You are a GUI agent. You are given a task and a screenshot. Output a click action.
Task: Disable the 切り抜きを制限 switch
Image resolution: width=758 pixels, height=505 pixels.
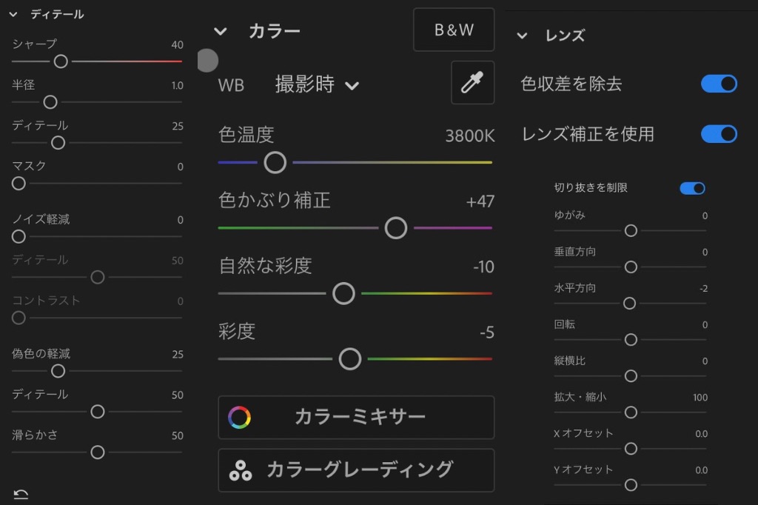coord(692,187)
